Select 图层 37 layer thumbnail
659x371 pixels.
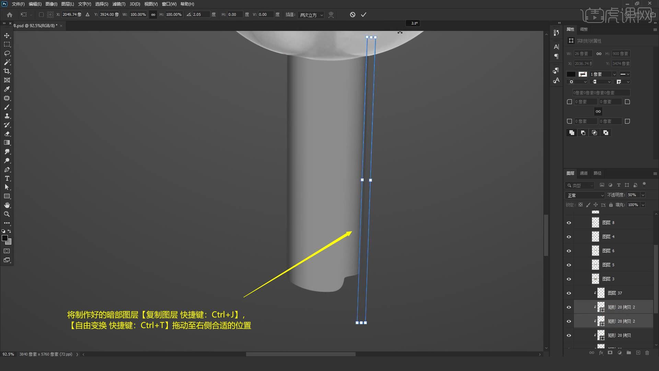[601, 293]
